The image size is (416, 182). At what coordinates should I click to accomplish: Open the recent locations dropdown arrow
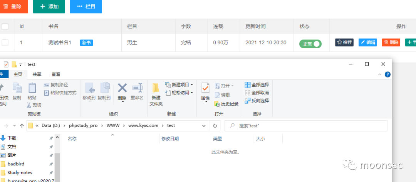point(14,126)
